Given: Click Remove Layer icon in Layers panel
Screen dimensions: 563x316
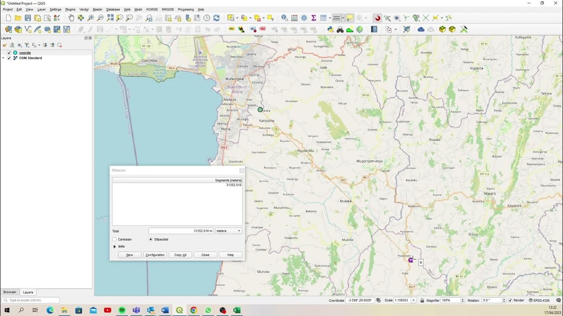Looking at the screenshot, I should tap(59, 45).
